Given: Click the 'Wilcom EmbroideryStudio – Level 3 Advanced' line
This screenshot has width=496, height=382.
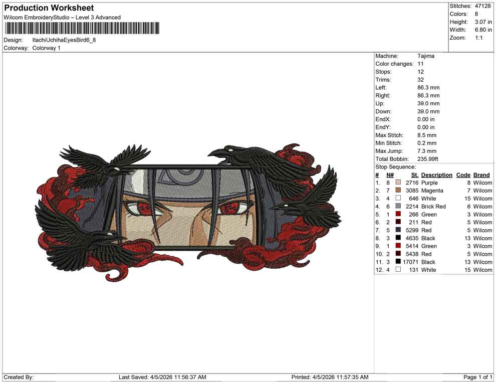Looking at the screenshot, I should pyautogui.click(x=62, y=18).
